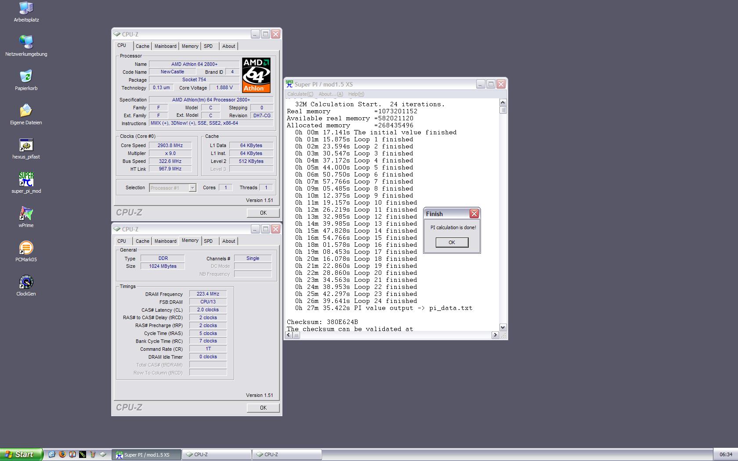Open the Calculate menu in Super PI
The height and width of the screenshot is (461, 738).
(x=300, y=94)
